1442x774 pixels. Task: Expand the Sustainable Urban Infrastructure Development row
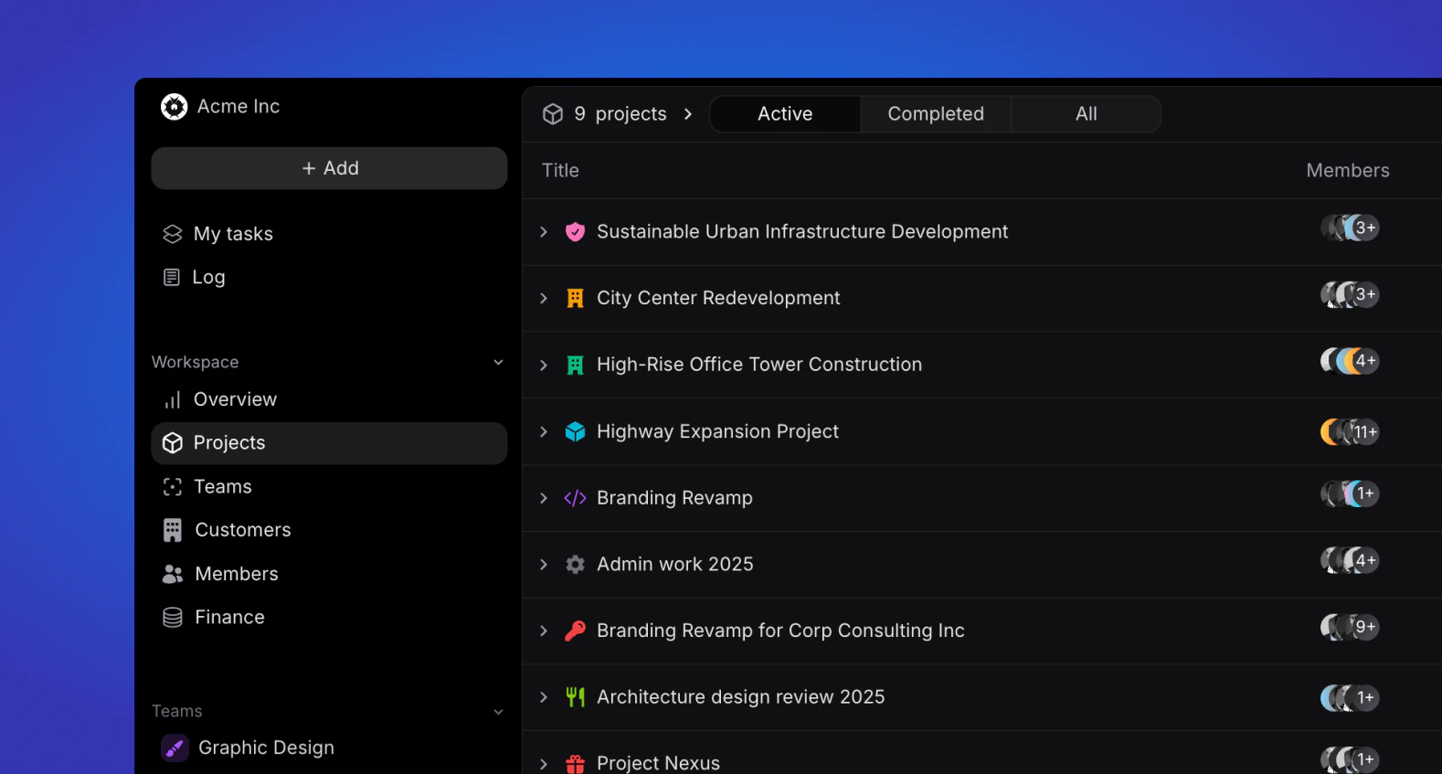click(544, 232)
